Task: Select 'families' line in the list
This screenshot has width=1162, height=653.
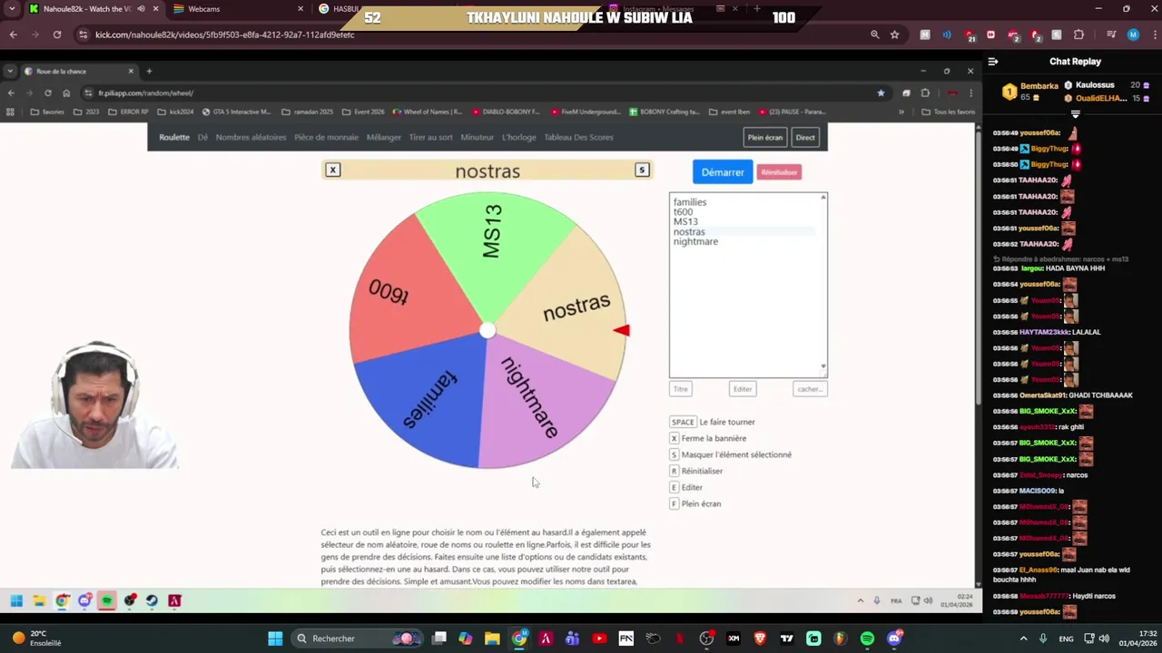Action: coord(690,202)
